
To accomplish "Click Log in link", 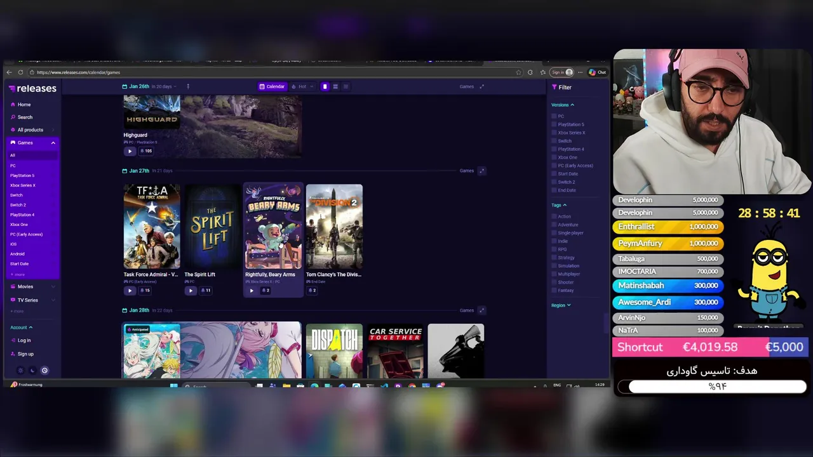I will tap(21, 340).
